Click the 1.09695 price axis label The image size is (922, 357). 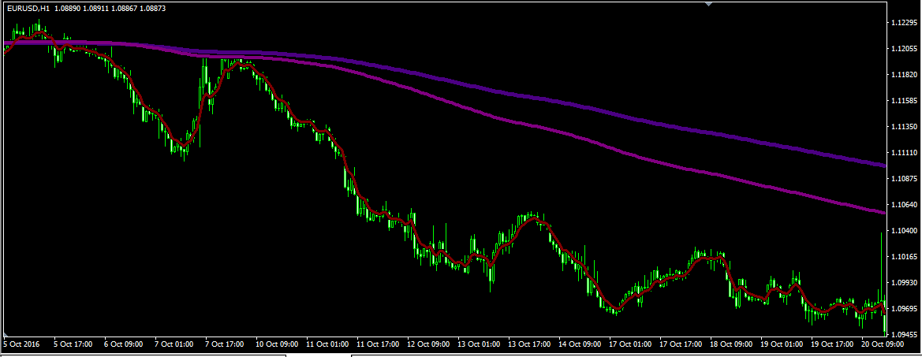tap(904, 308)
